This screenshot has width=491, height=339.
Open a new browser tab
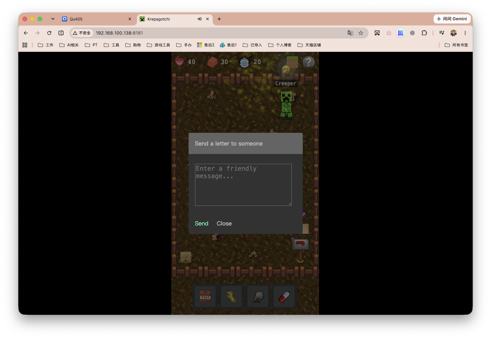point(219,19)
